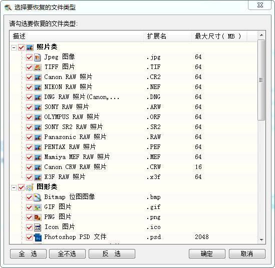The width and height of the screenshot is (275, 268).
Task: Click the NIKON RAW 照片 row icon
Action: (38, 87)
